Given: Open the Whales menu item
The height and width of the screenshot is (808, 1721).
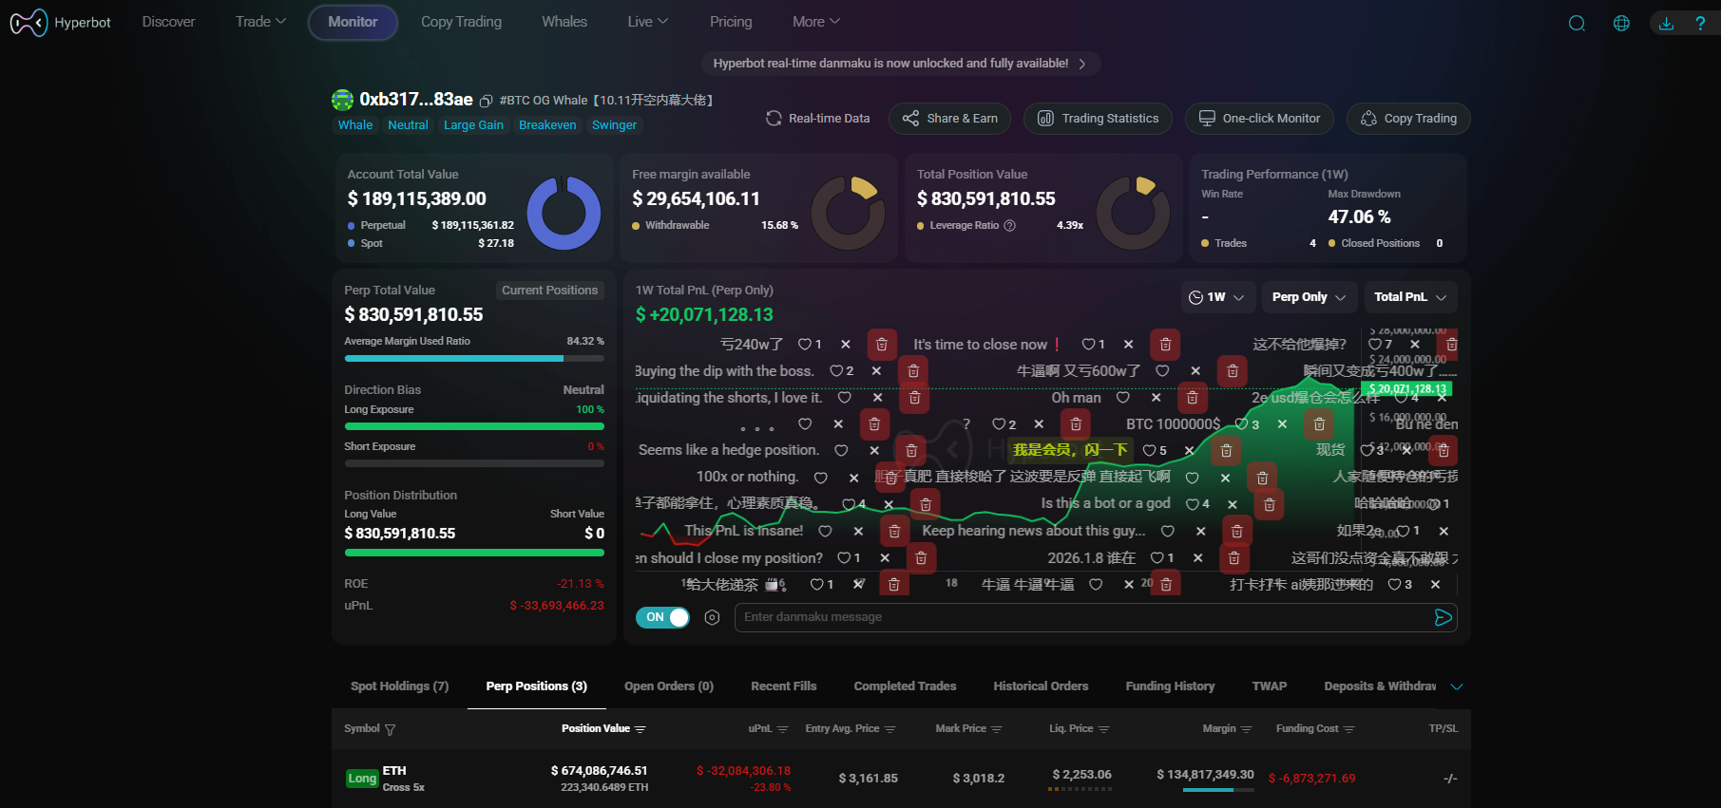Looking at the screenshot, I should (x=564, y=22).
